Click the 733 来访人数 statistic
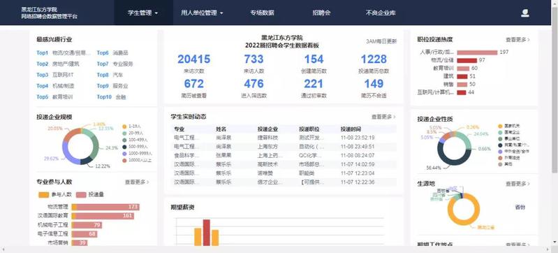The width and height of the screenshot is (558, 253). (x=254, y=64)
